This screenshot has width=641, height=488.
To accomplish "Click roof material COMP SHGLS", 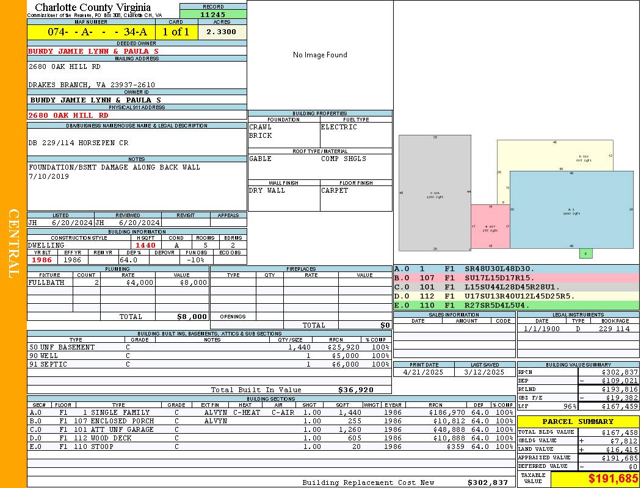I will click(344, 159).
